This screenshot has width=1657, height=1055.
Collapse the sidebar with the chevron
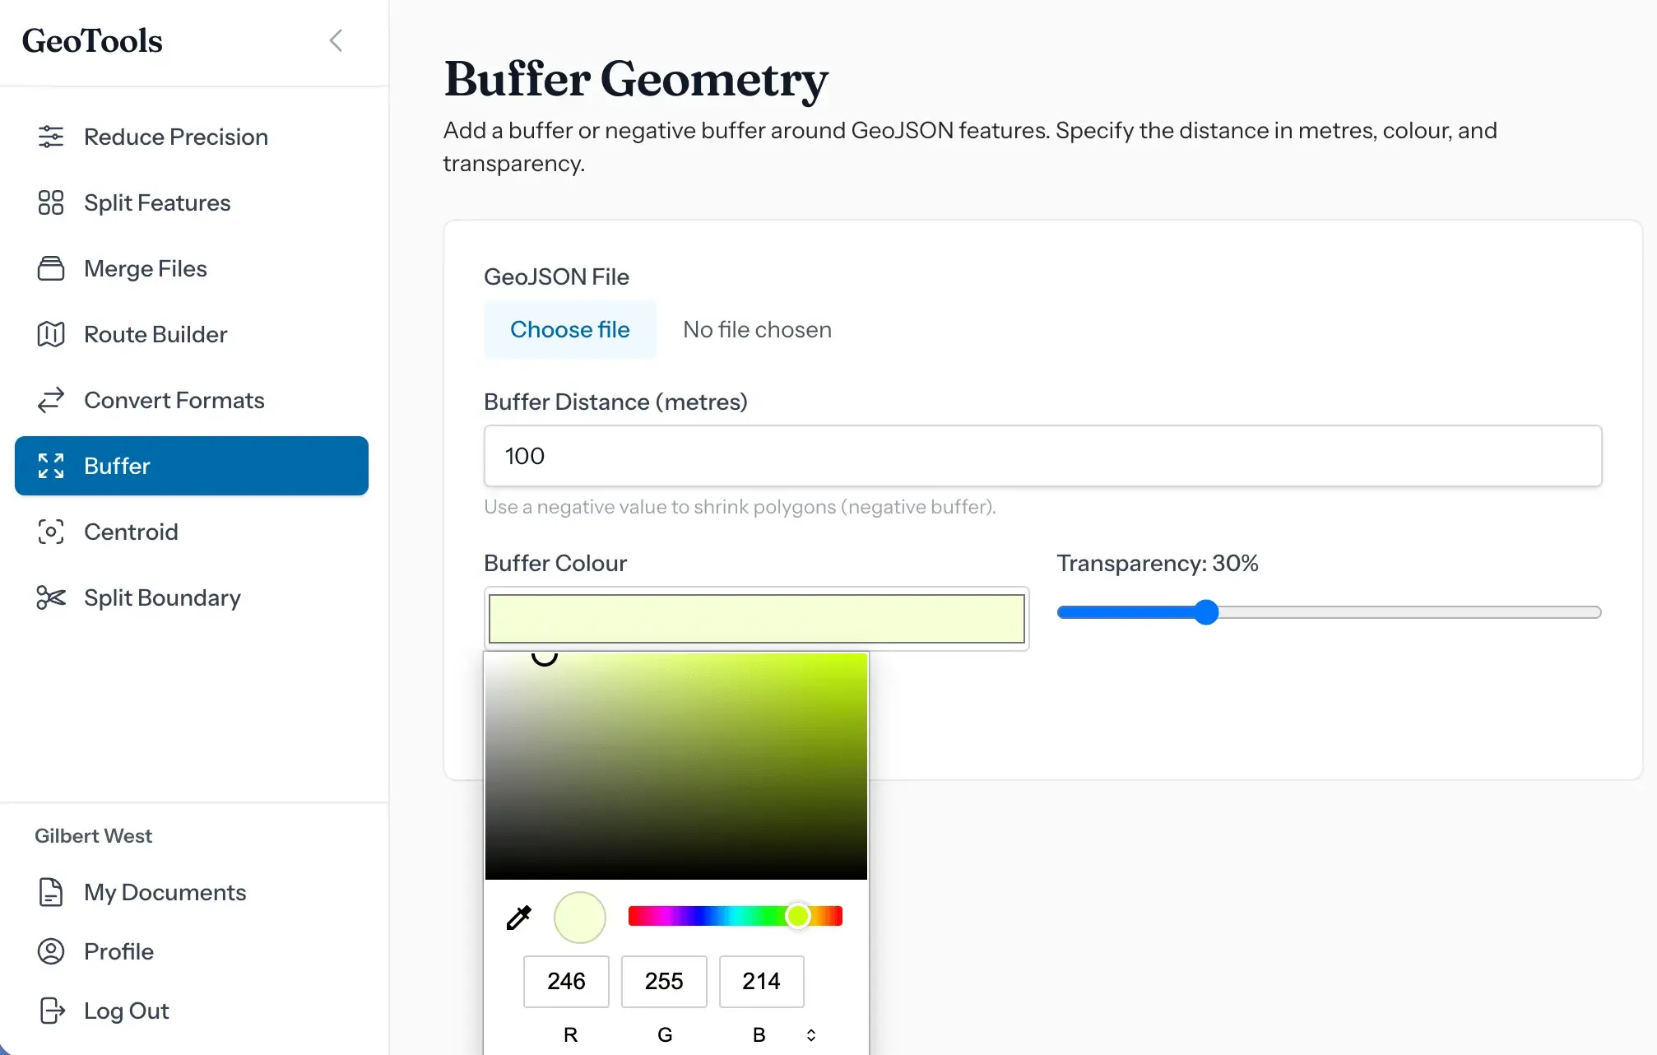click(x=336, y=40)
